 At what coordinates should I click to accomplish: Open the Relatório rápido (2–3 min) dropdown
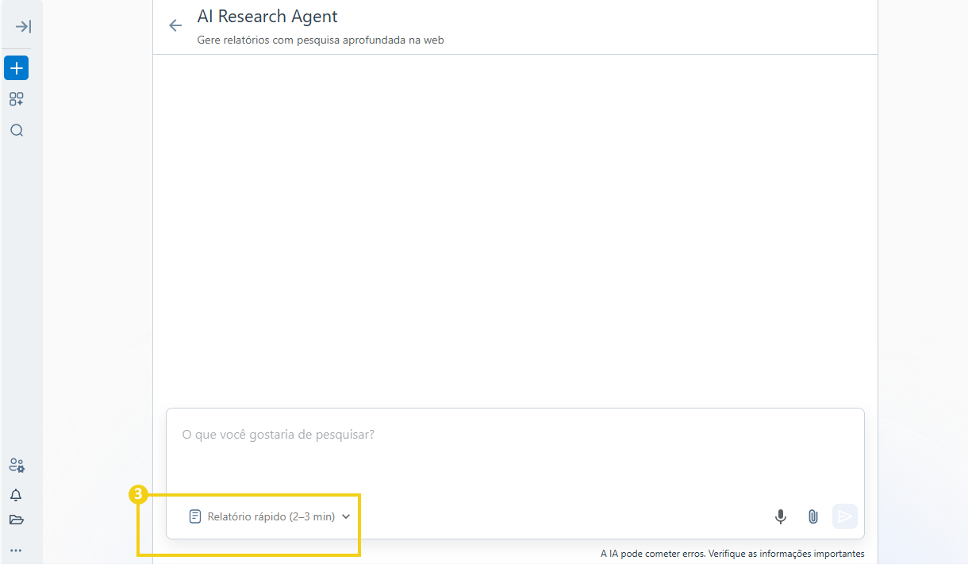click(x=270, y=516)
